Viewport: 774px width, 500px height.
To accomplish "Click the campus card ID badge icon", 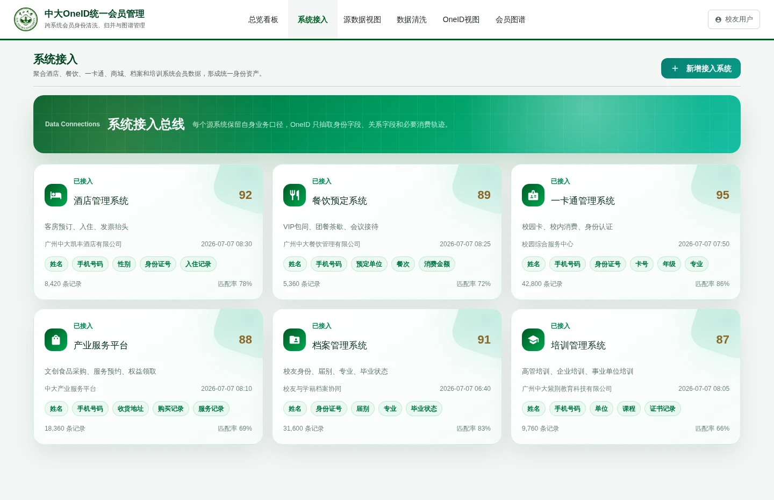I will pyautogui.click(x=533, y=195).
